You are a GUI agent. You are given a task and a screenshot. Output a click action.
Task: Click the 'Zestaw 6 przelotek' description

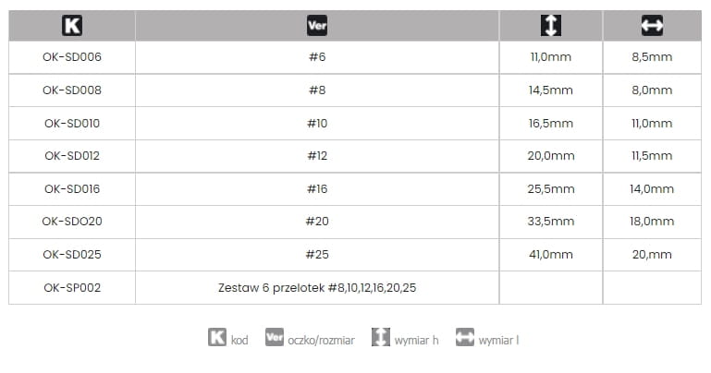[x=316, y=287]
